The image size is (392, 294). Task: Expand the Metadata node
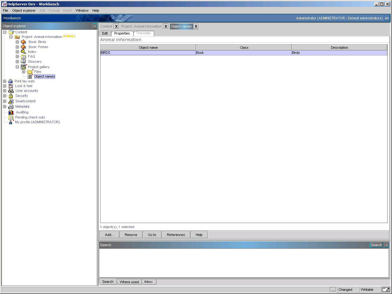(x=5, y=107)
